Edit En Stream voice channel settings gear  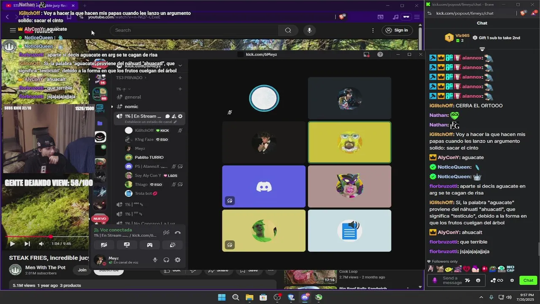(x=180, y=116)
